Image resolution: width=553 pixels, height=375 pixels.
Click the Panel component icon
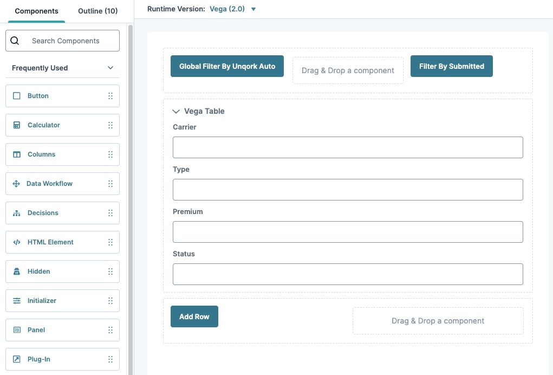17,330
